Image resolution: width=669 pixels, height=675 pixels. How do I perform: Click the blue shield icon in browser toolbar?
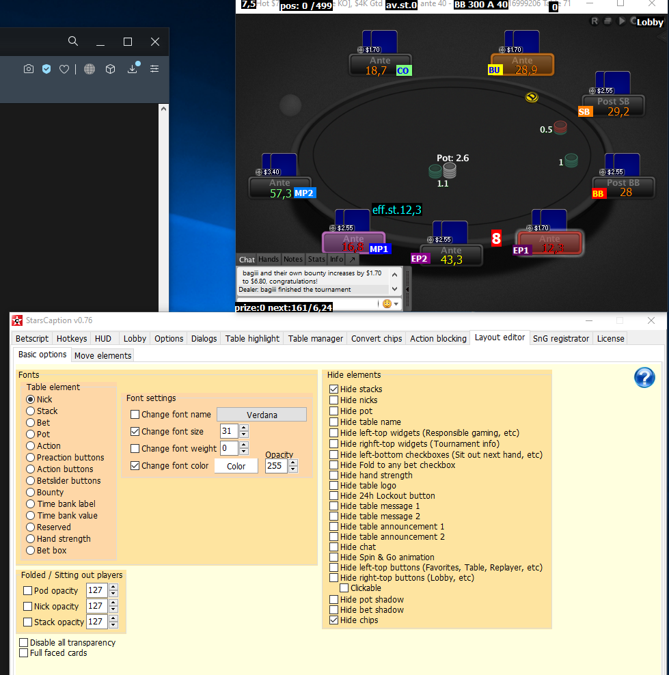(46, 69)
